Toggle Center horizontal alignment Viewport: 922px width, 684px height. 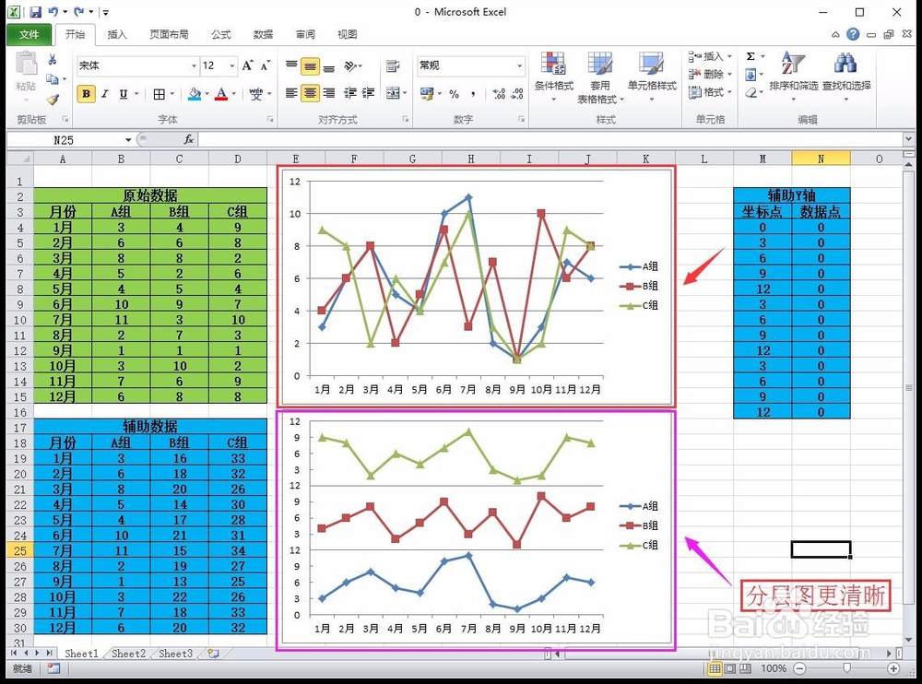pos(311,93)
